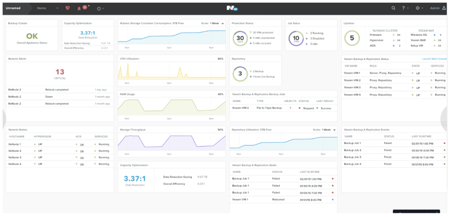The height and width of the screenshot is (217, 450).
Task: Click the Repository ring showing 3
Action: tap(240, 74)
